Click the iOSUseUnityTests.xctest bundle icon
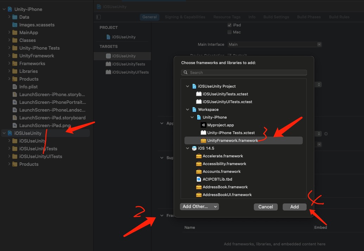Image resolution: width=364 pixels, height=251 pixels. 199,94
